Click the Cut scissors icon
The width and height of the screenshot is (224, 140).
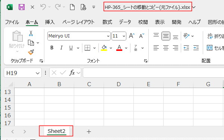pos(31,33)
